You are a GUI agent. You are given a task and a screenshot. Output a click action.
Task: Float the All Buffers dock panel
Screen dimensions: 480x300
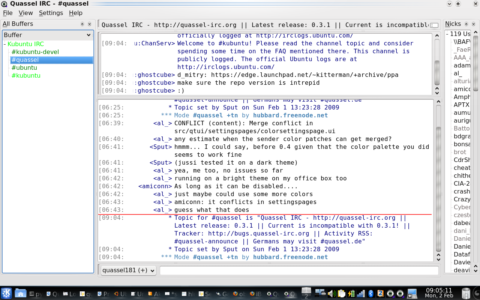82,24
